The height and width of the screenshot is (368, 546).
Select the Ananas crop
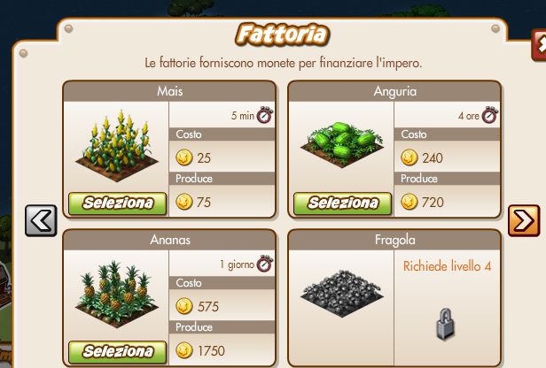118,352
